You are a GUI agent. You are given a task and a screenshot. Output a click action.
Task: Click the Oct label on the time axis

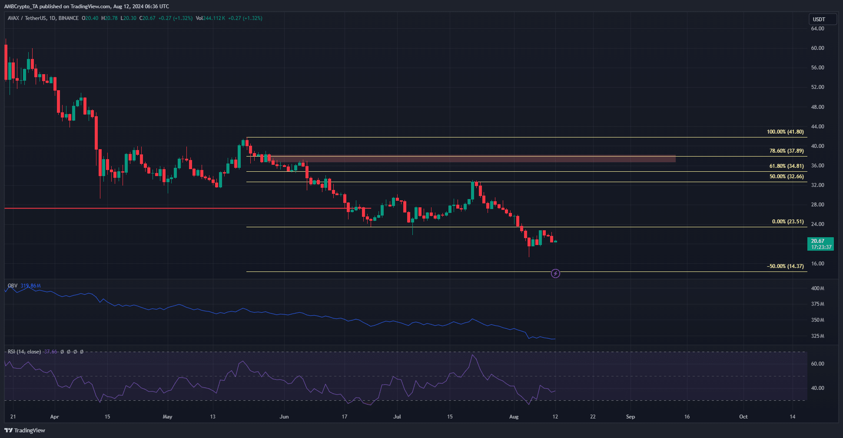click(743, 417)
